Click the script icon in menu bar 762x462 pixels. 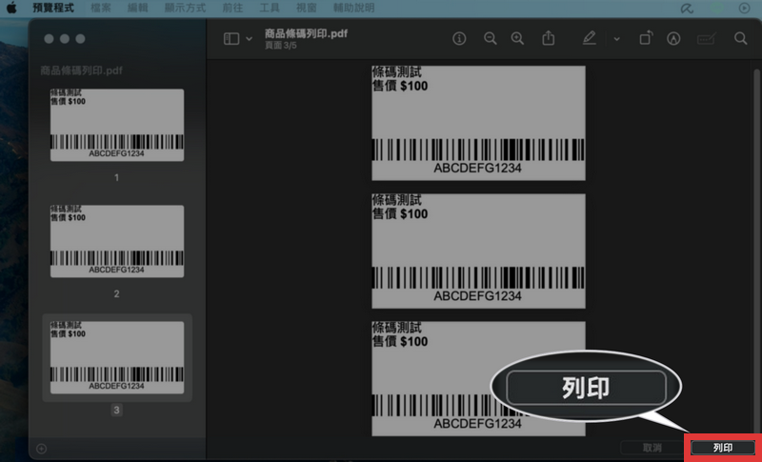(x=687, y=8)
